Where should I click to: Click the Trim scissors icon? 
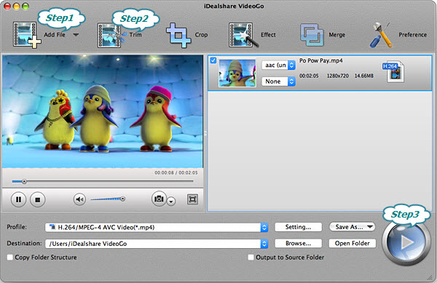[111, 36]
